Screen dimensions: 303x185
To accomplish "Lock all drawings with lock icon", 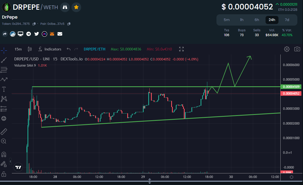I will coord(4,174).
